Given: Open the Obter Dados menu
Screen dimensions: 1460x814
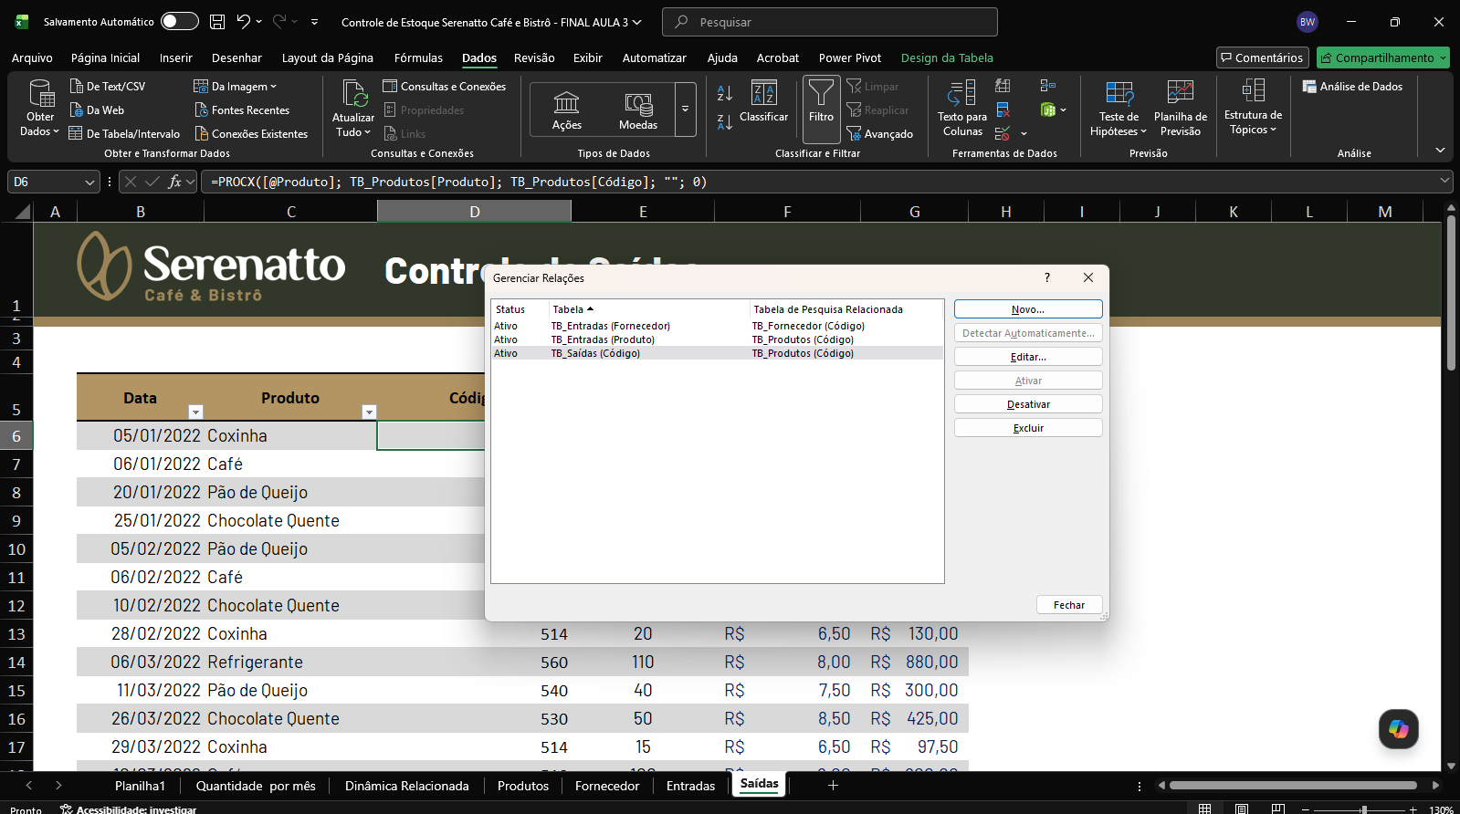Looking at the screenshot, I should pos(40,109).
